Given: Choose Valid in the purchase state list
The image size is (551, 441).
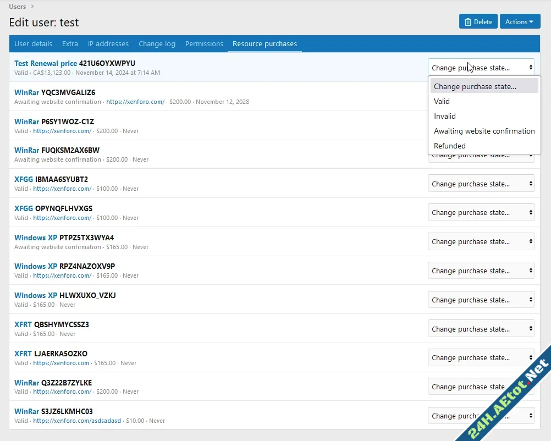Looking at the screenshot, I should (442, 101).
